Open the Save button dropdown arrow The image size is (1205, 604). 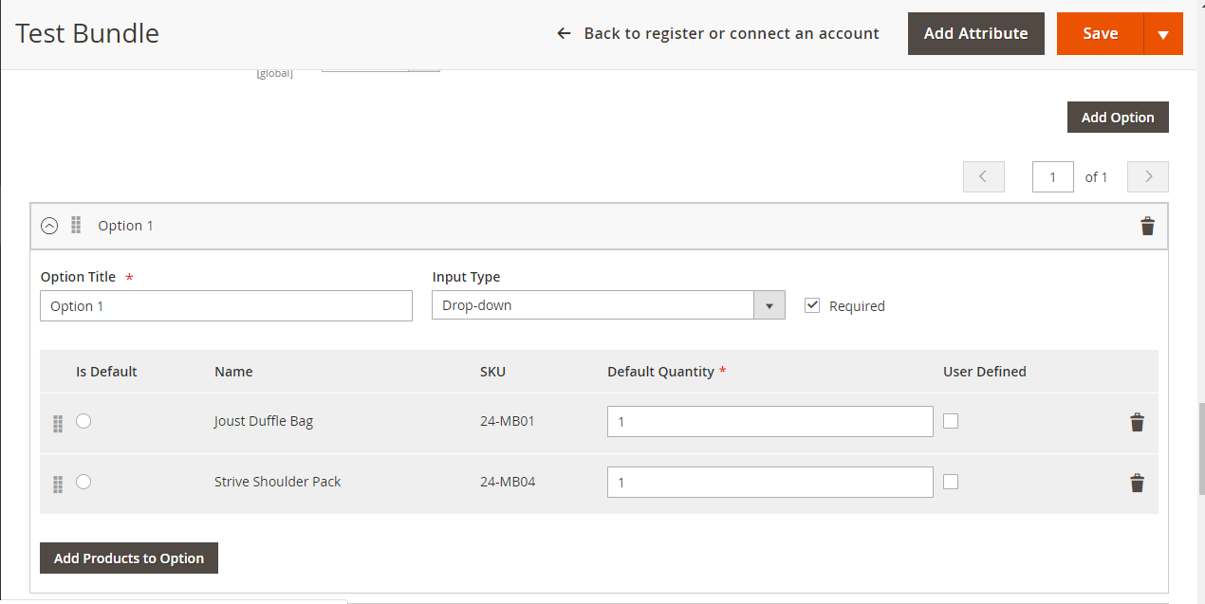[1163, 34]
